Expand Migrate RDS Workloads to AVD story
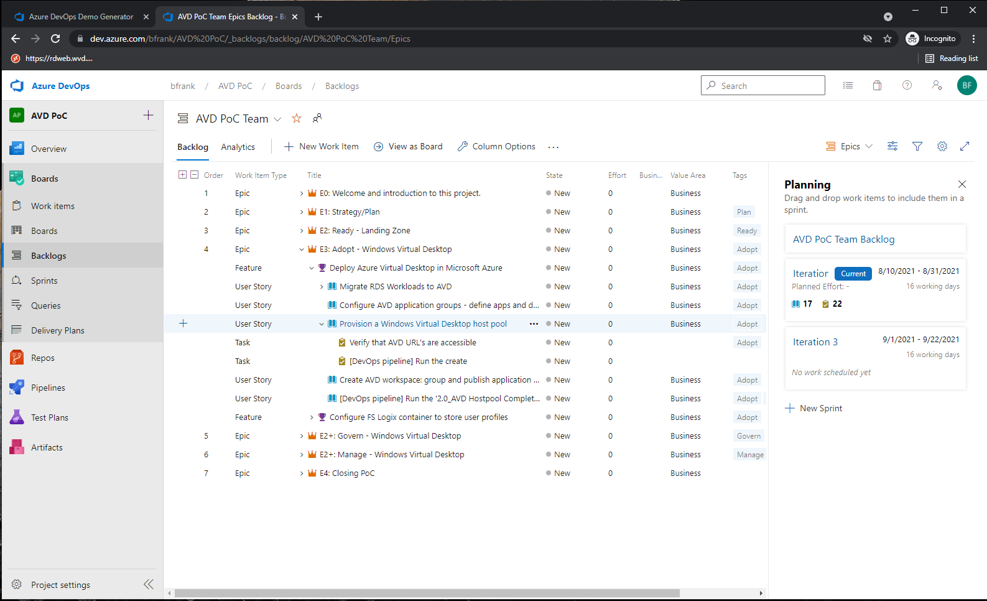 point(322,287)
